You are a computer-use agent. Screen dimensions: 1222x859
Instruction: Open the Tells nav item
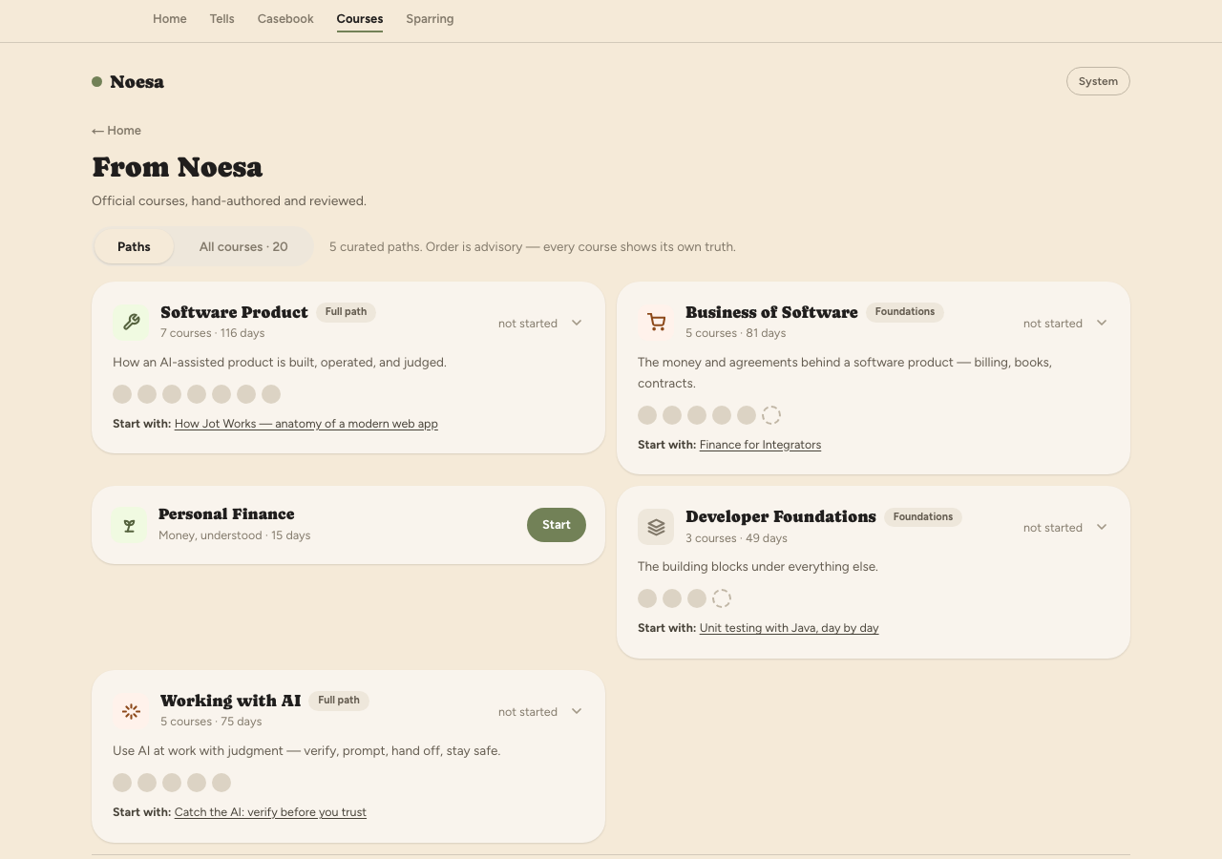pyautogui.click(x=221, y=19)
